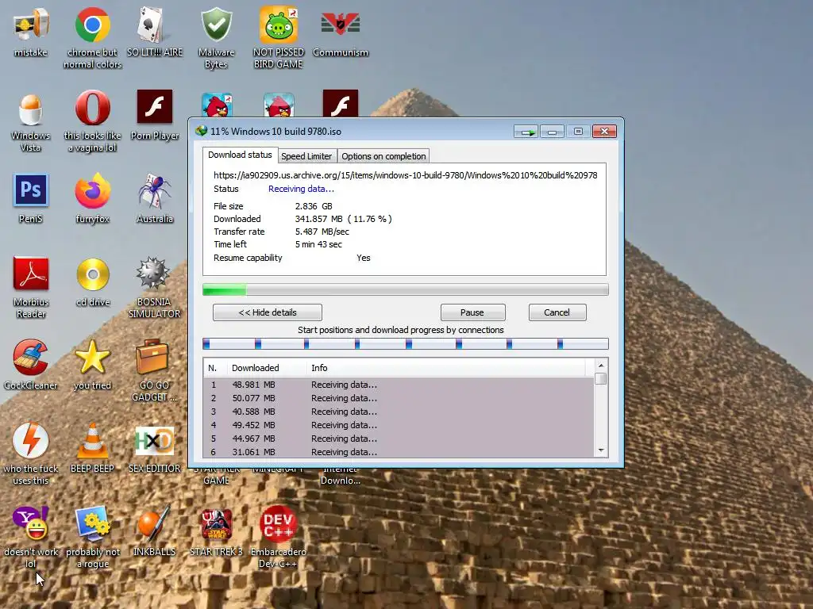813x609 pixels.
Task: Open the 'STAR TREK 3' game icon
Action: [216, 524]
